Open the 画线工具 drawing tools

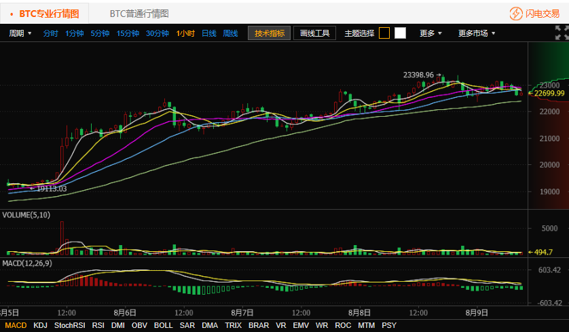314,33
